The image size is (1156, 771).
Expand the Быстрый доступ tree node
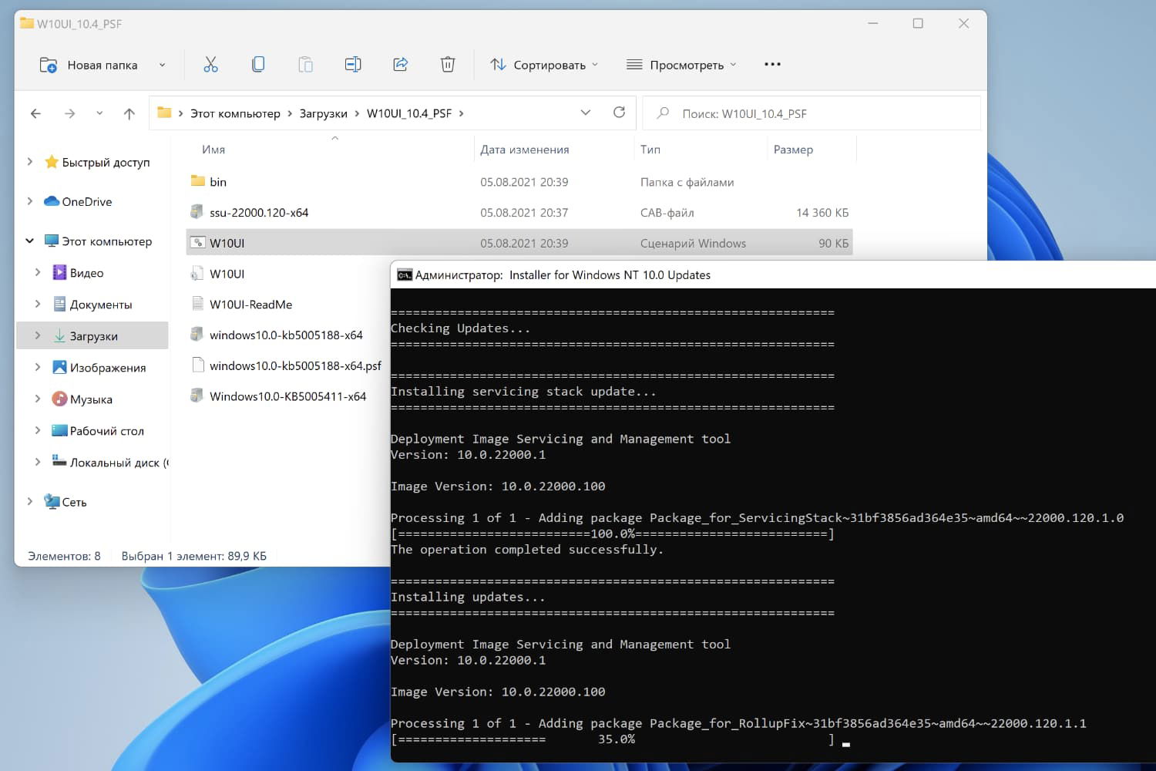[29, 162]
